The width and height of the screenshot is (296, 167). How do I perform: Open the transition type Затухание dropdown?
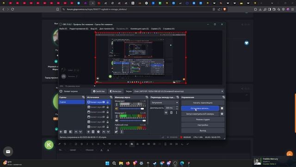[x=165, y=103]
